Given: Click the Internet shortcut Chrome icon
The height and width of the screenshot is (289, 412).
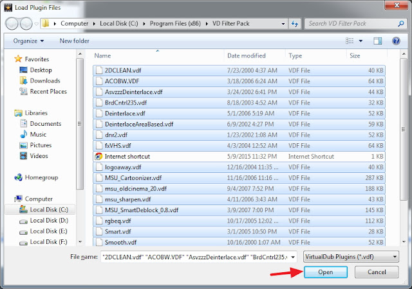Looking at the screenshot, I should point(98,156).
